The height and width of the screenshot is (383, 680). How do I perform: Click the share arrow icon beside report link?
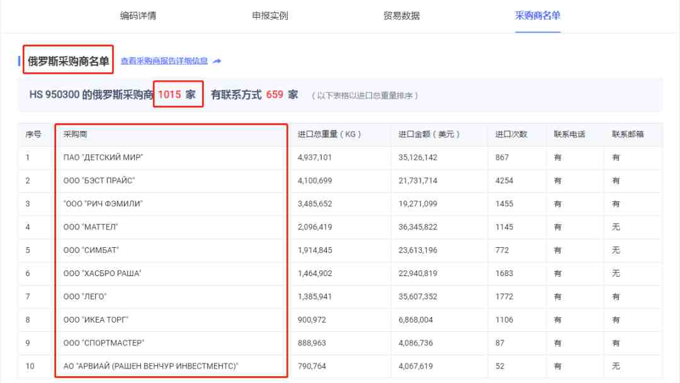click(x=217, y=61)
